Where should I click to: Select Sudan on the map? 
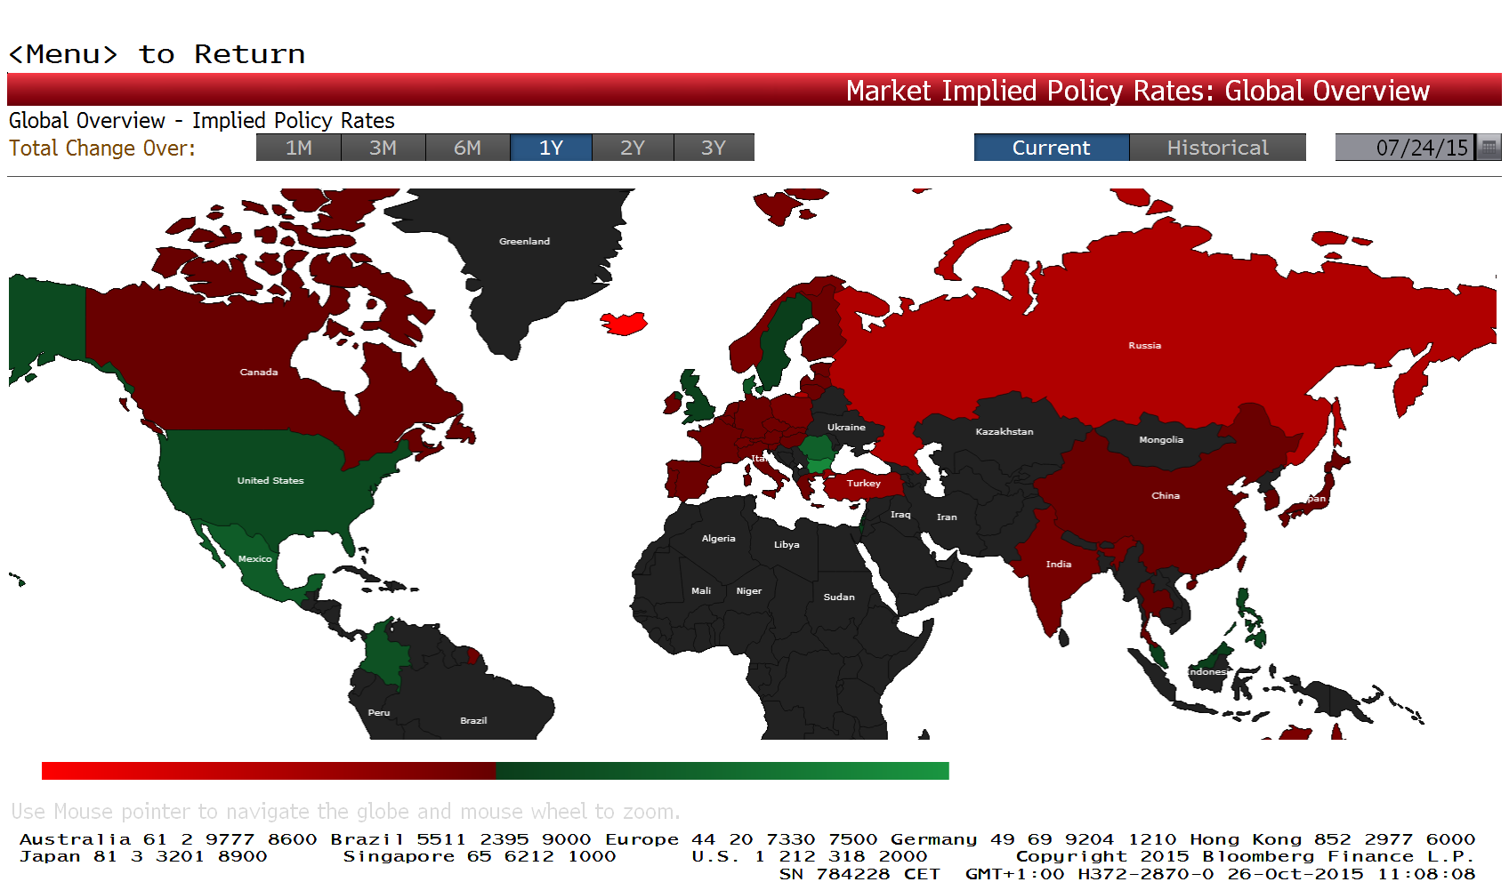pos(839,597)
